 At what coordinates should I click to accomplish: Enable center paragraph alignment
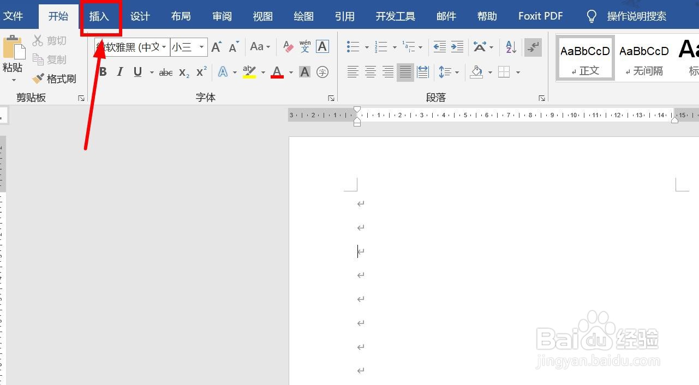[x=371, y=71]
